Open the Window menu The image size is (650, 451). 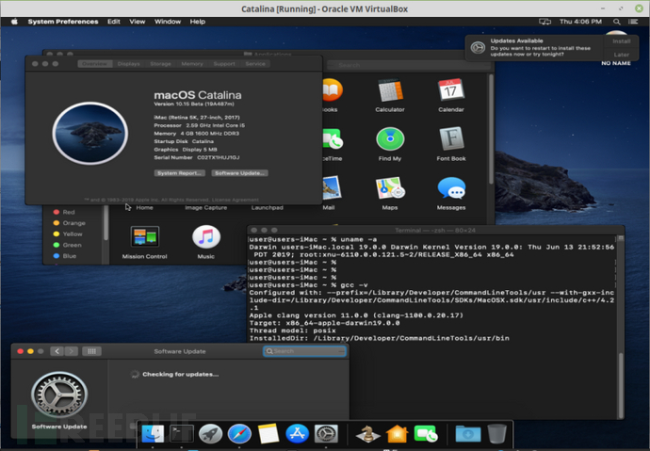pos(168,22)
